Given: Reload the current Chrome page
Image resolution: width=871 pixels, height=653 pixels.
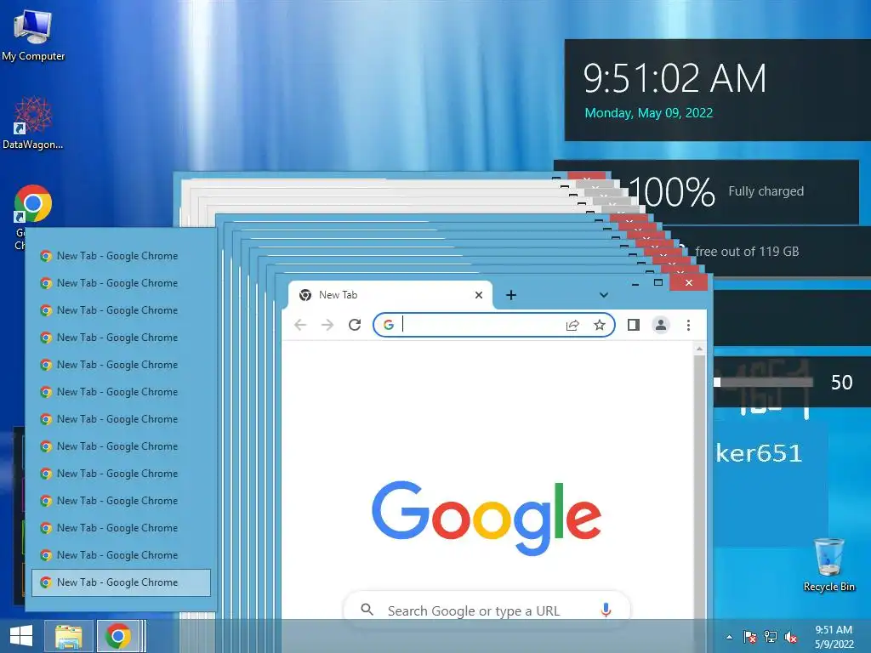Looking at the screenshot, I should pyautogui.click(x=355, y=325).
